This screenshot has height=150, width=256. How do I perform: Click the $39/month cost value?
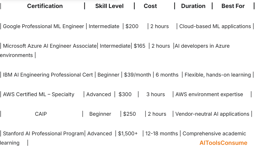point(137,75)
